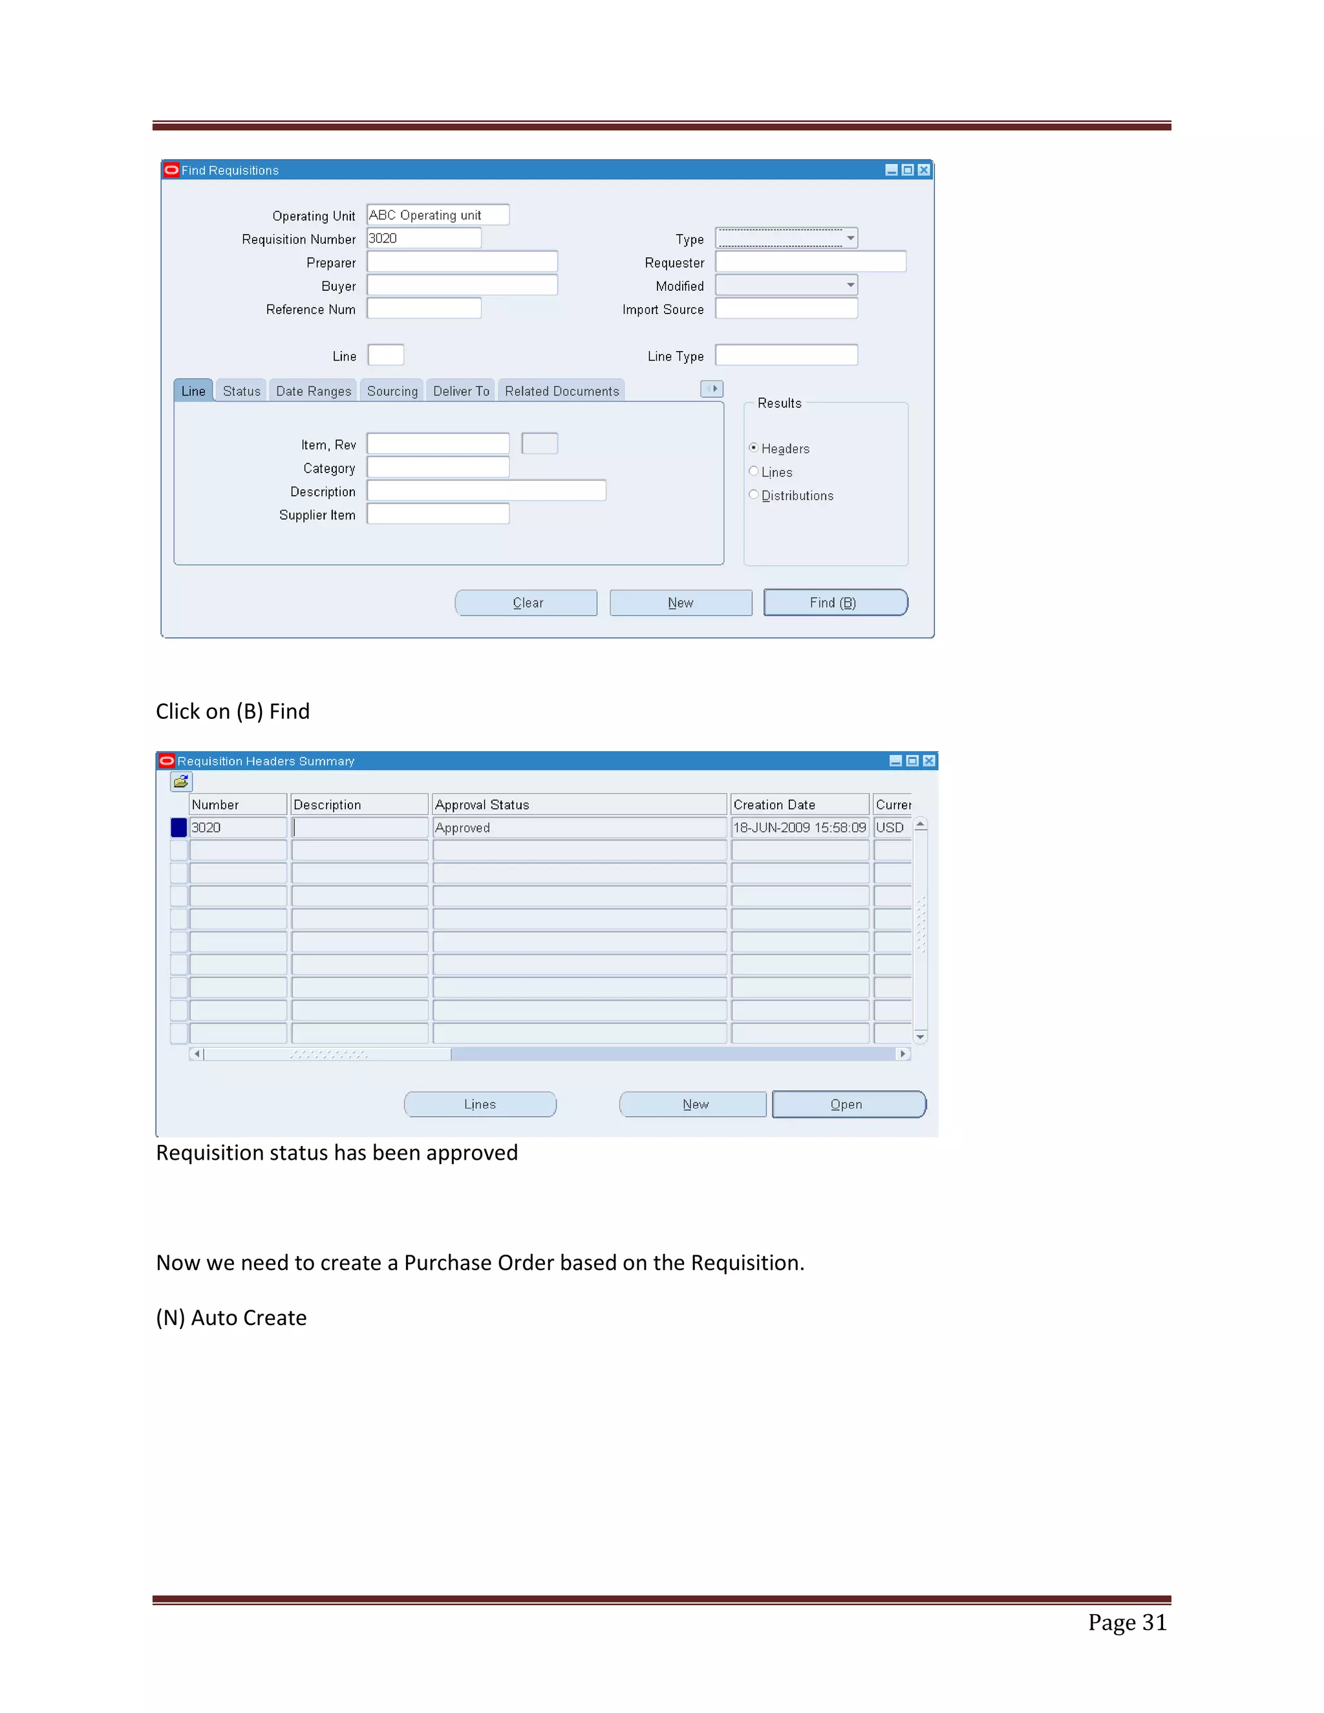The height and width of the screenshot is (1713, 1324).
Task: Open the Modified dropdown
Action: pyautogui.click(x=850, y=284)
